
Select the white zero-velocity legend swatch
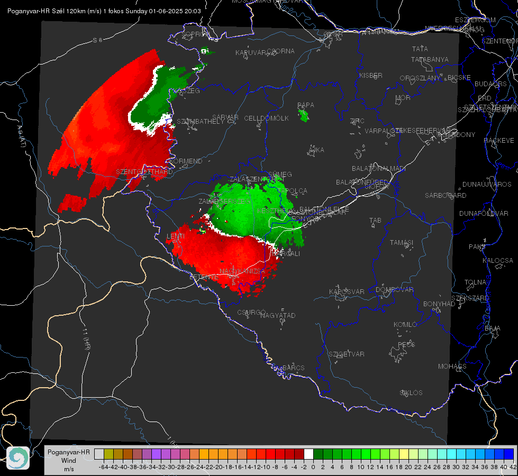(308, 454)
